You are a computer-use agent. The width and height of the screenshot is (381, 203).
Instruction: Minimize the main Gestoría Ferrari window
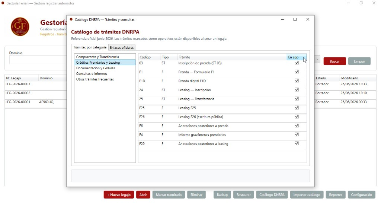[x=348, y=3]
